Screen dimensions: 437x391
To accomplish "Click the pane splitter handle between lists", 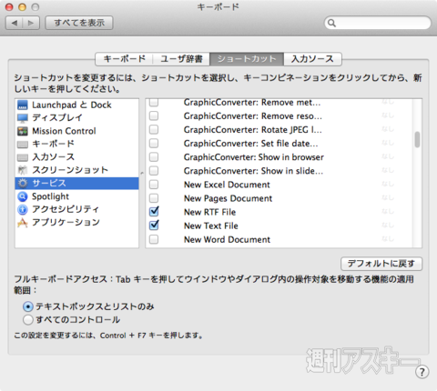I will click(x=142, y=173).
